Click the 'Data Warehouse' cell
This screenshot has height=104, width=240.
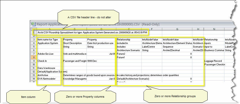(x=46, y=68)
